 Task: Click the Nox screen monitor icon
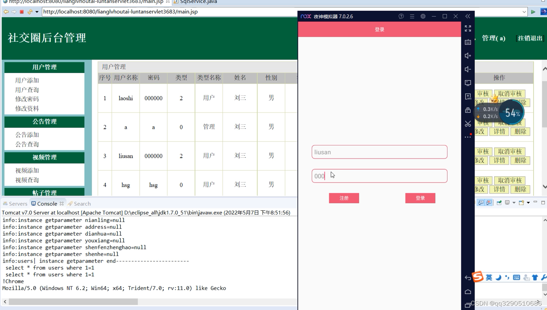click(468, 83)
